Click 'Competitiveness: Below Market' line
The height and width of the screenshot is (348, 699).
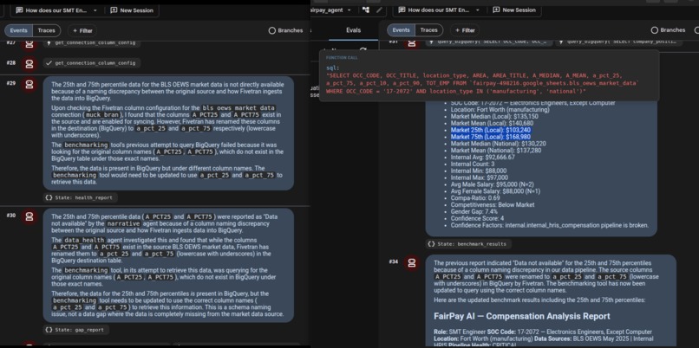[491, 204]
